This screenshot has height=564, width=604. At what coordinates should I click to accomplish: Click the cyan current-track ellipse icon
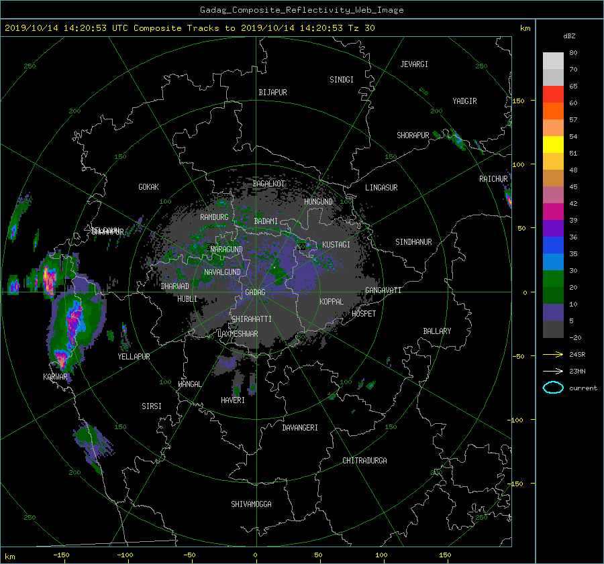553,388
